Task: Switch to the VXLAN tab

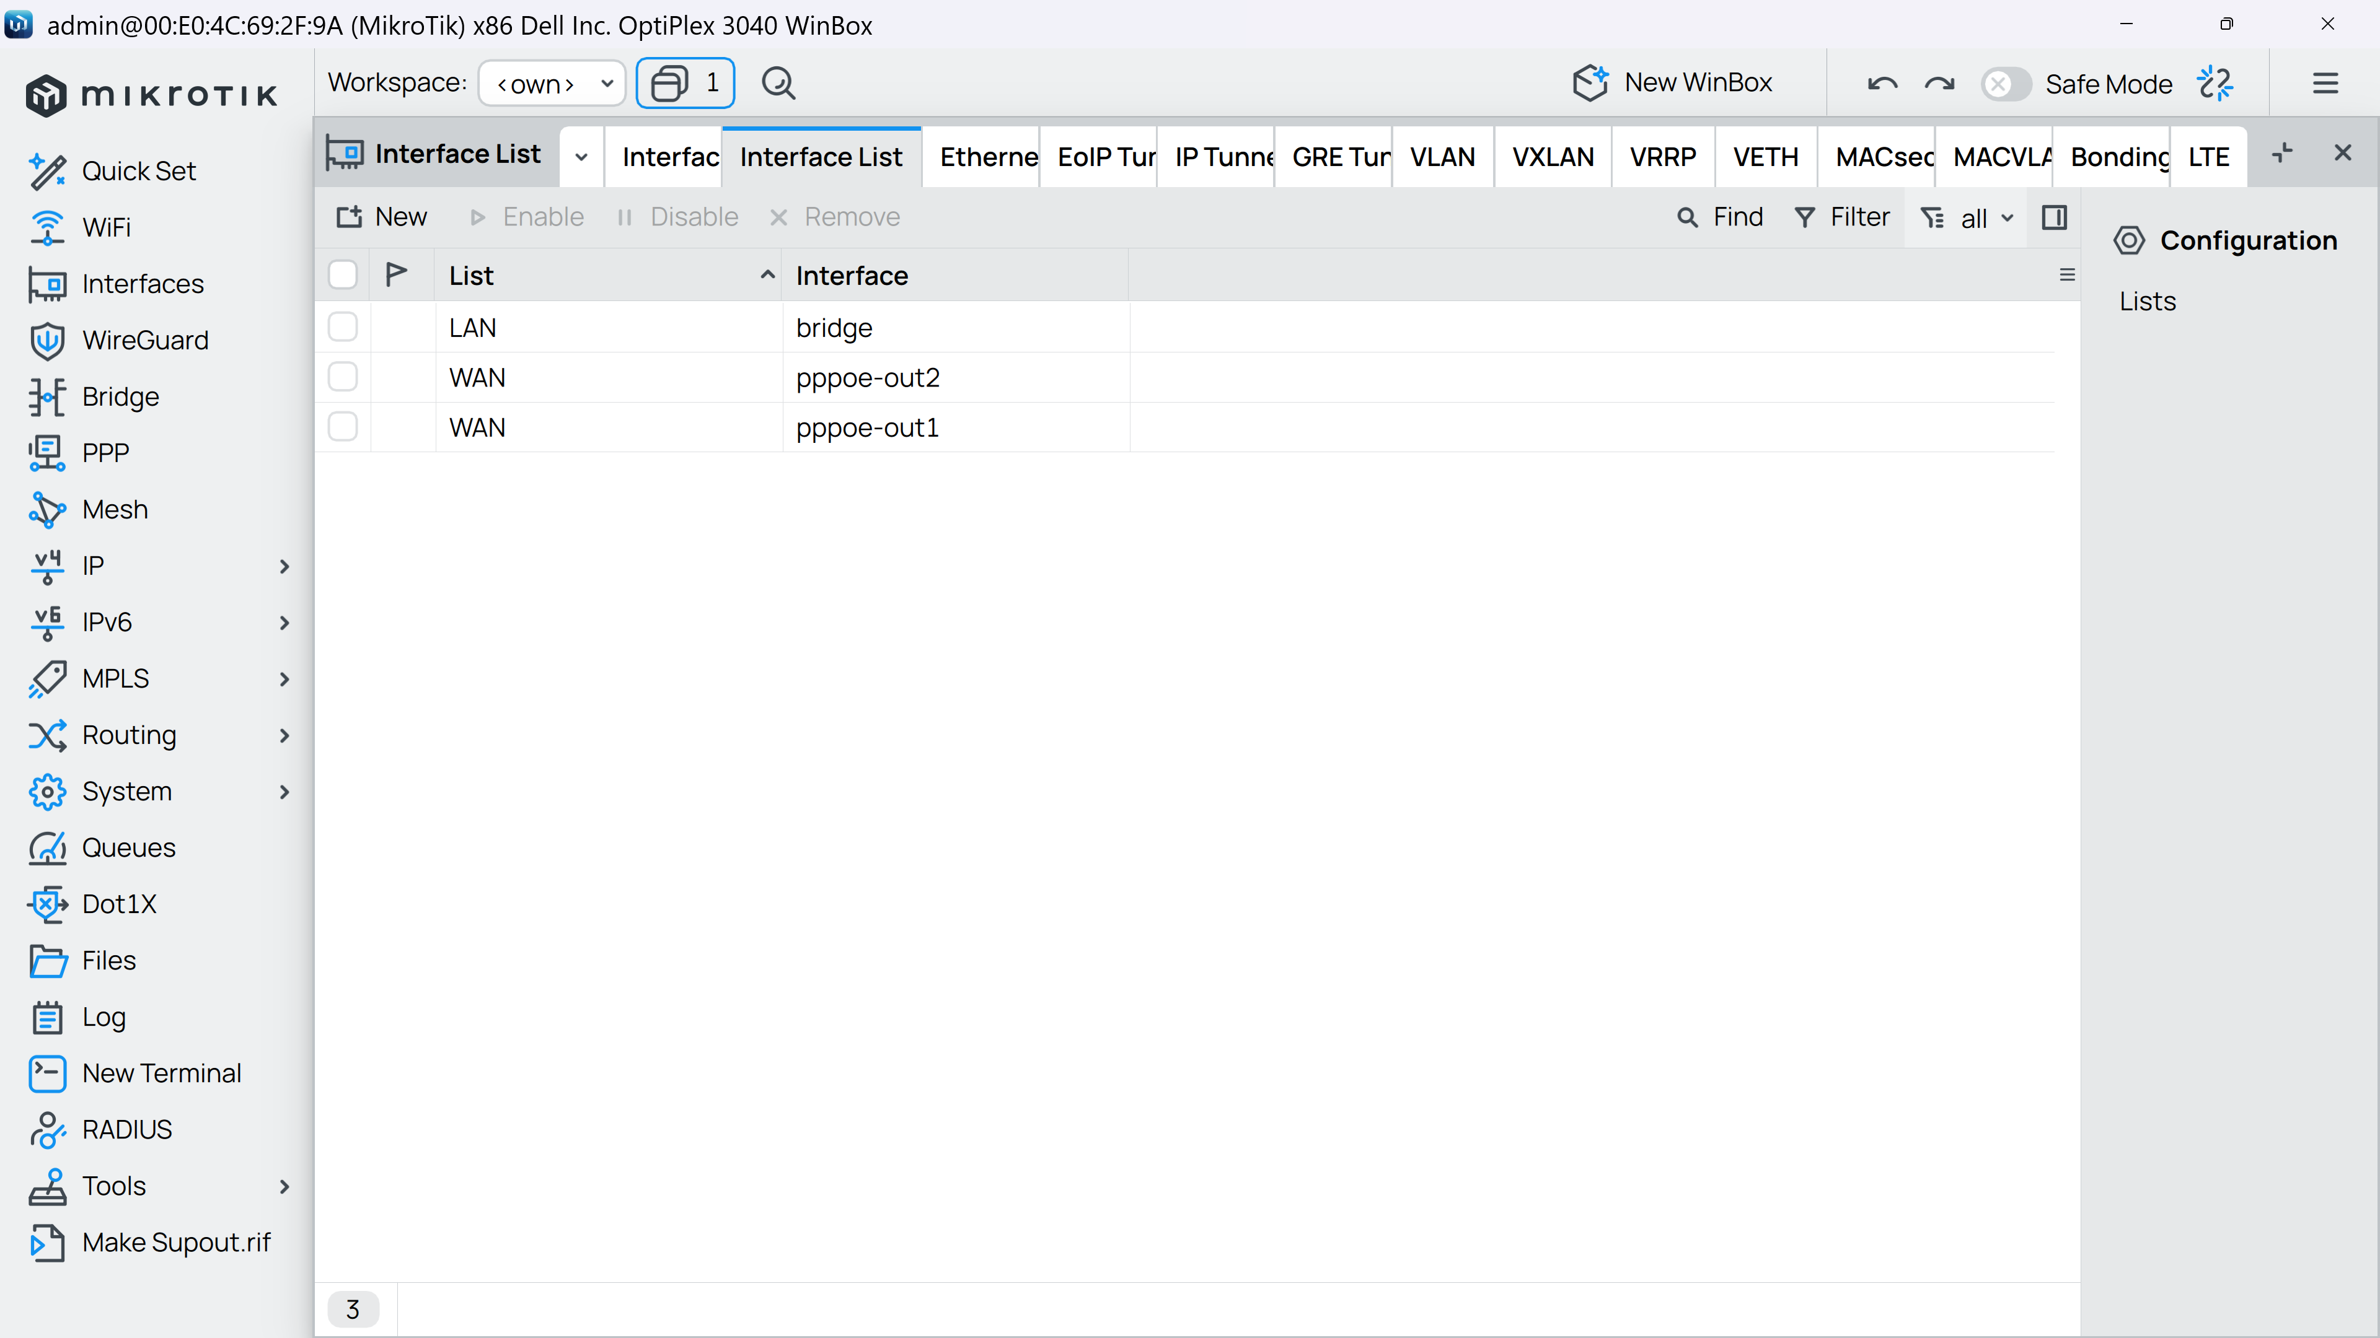Action: pos(1552,157)
